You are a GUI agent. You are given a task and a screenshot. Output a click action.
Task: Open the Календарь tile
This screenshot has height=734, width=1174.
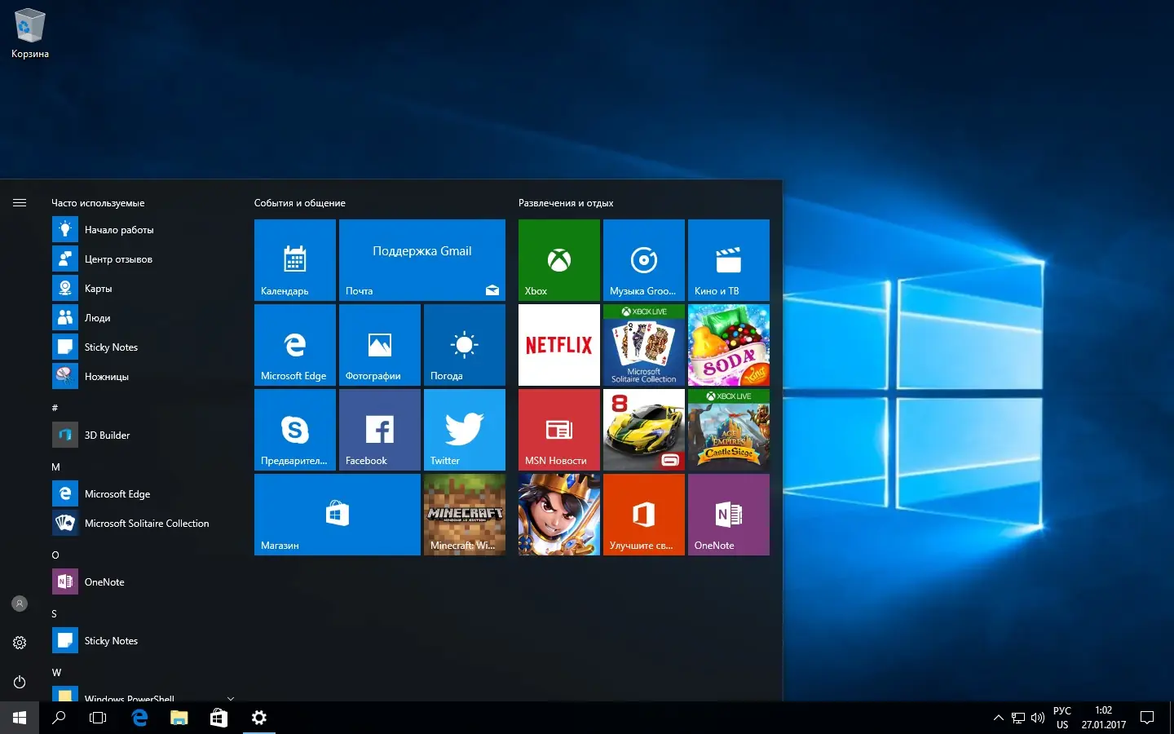(x=294, y=260)
